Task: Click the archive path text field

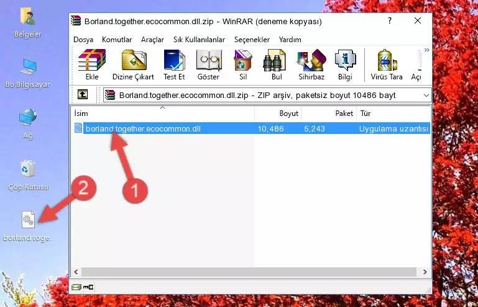Action: point(267,96)
